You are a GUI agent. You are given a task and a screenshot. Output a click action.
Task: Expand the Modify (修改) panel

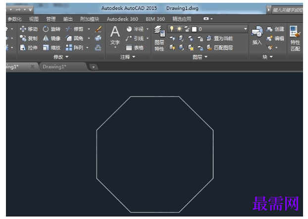pyautogui.click(x=61, y=57)
